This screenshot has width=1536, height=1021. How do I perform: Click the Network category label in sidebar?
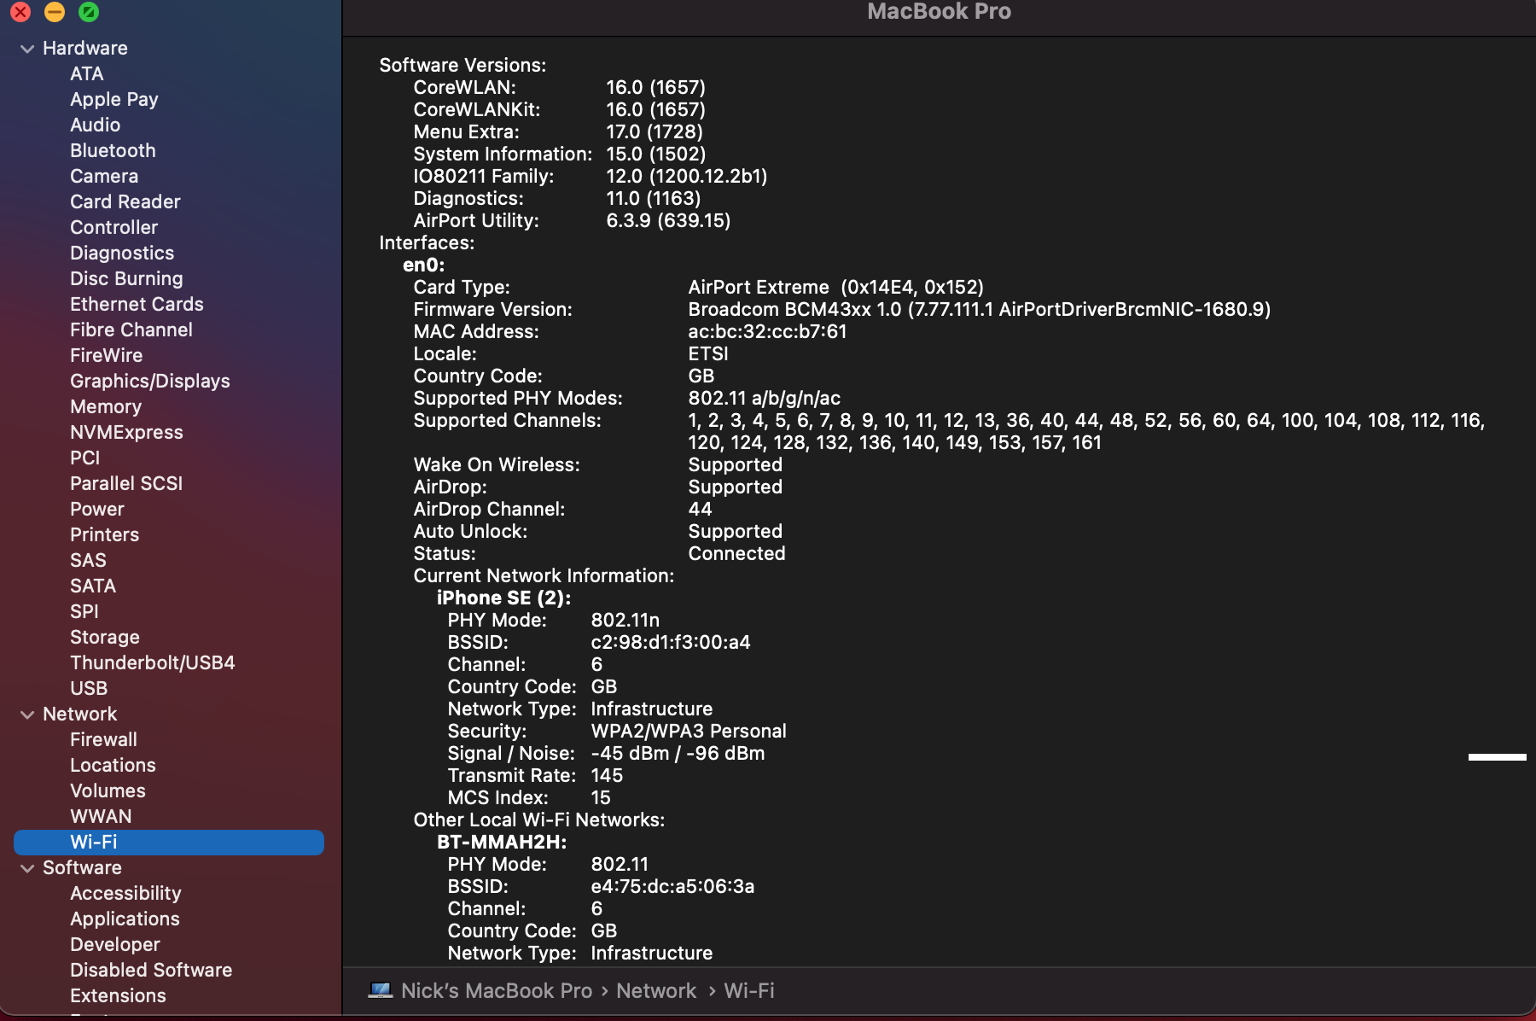tap(80, 715)
